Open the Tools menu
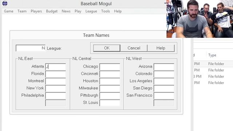 (x=106, y=11)
